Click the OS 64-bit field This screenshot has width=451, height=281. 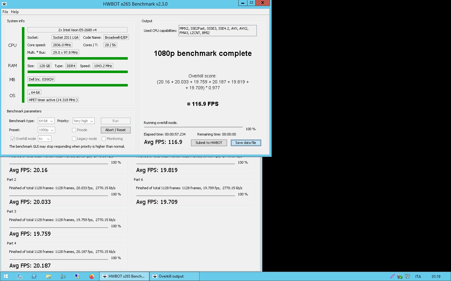pyautogui.click(x=34, y=92)
